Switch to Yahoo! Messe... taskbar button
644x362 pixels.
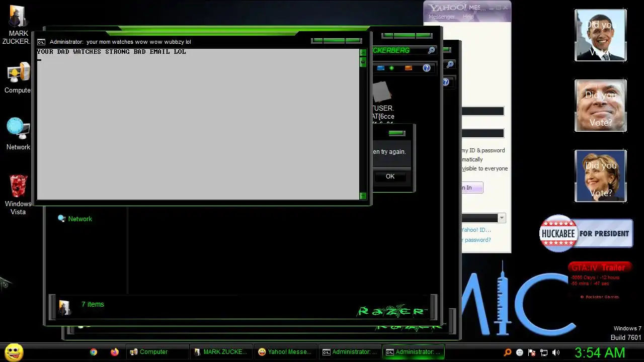tap(286, 352)
